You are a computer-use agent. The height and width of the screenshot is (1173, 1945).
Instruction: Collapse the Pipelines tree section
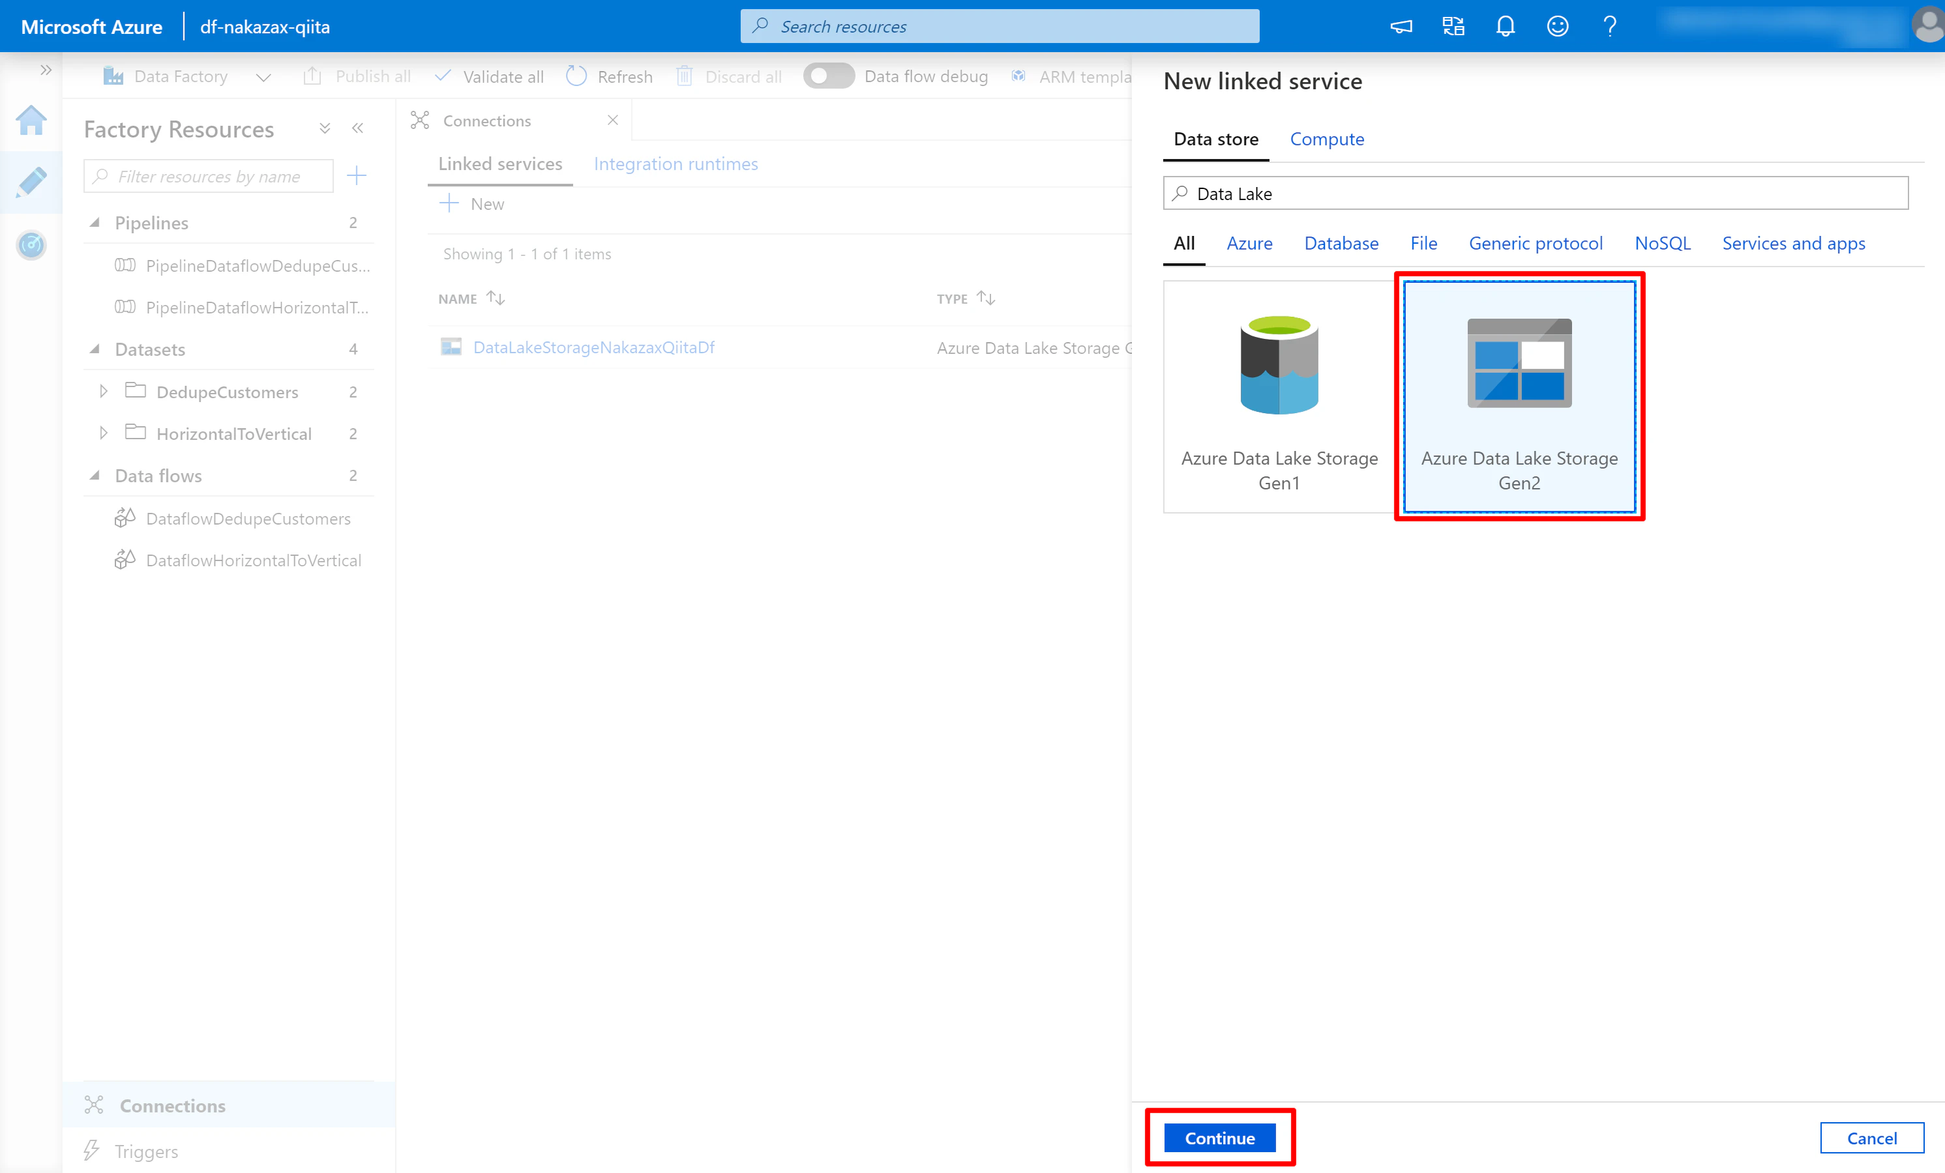[x=95, y=222]
